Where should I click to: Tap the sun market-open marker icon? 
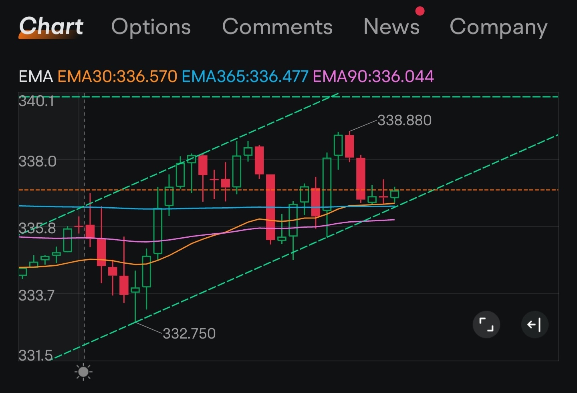point(83,372)
